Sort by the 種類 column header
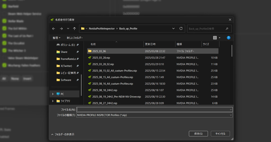The width and height of the screenshot is (271, 142). 188,44
